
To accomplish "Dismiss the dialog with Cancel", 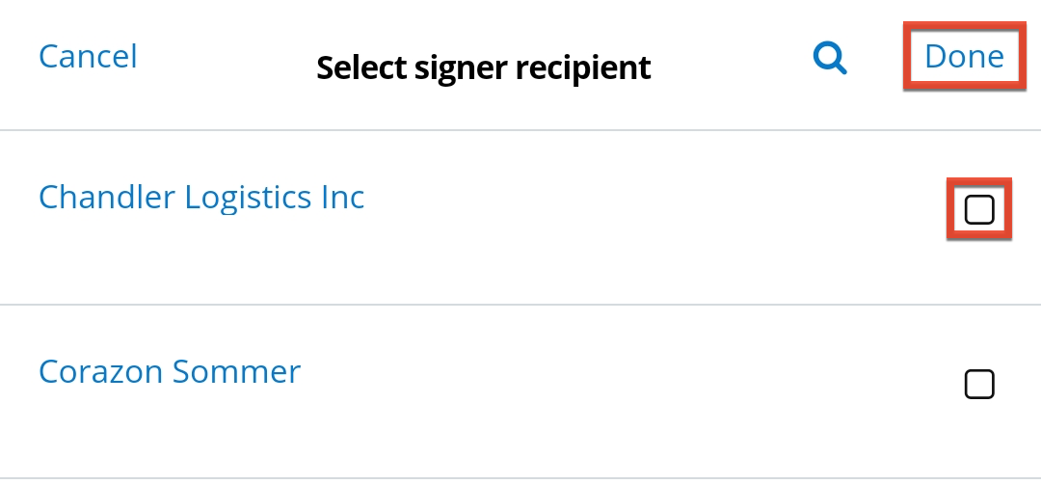I will 88,56.
